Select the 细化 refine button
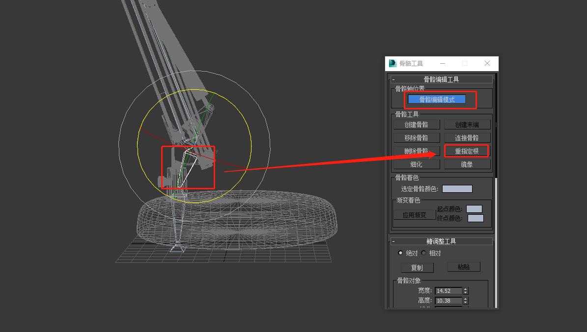Image resolution: width=587 pixels, height=332 pixels. point(416,164)
